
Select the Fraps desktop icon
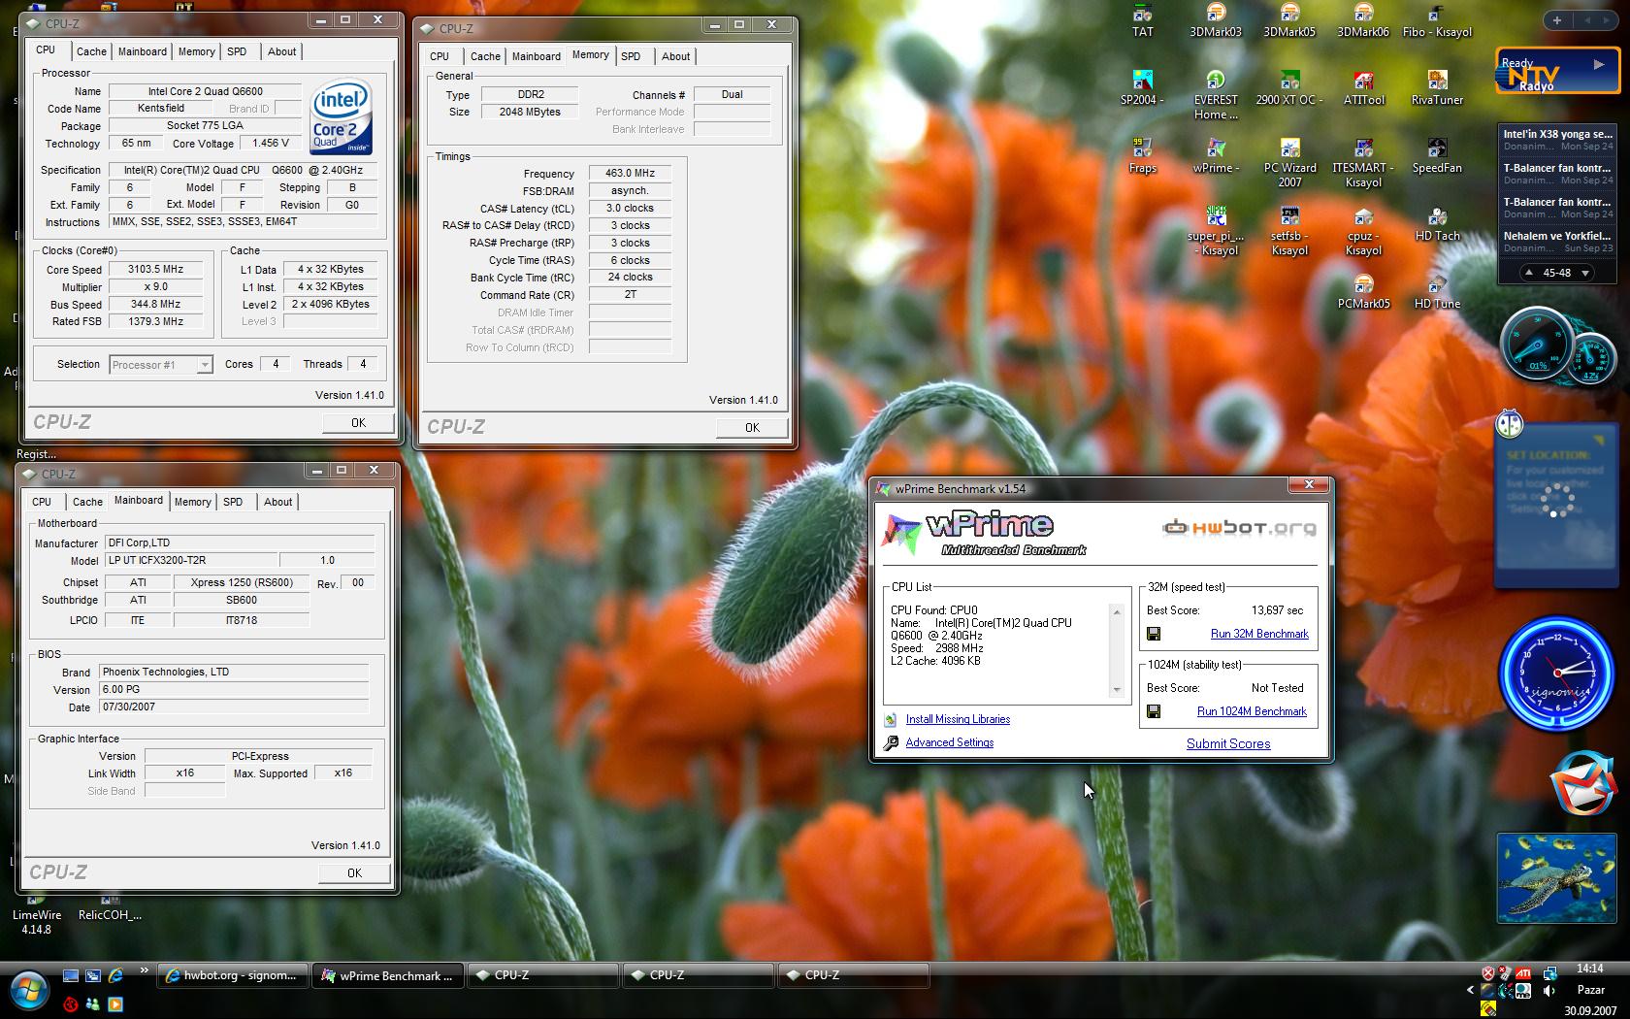[x=1142, y=155]
